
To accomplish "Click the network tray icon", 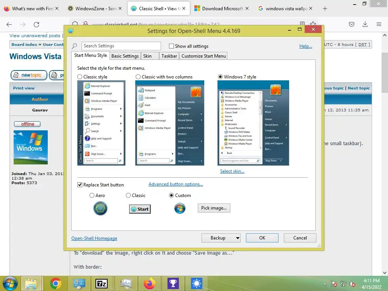I will pos(343,284).
